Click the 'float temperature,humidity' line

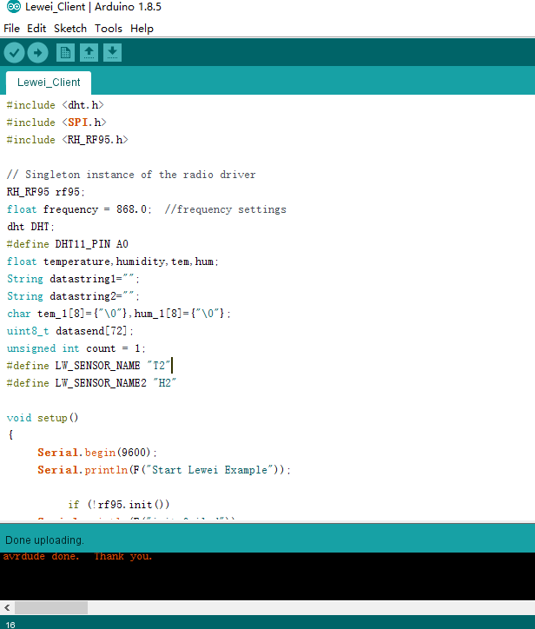tap(113, 262)
